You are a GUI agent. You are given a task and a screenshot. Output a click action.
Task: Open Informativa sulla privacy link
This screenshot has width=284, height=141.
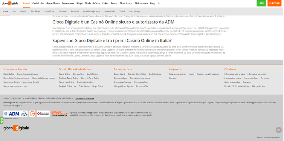(235, 74)
